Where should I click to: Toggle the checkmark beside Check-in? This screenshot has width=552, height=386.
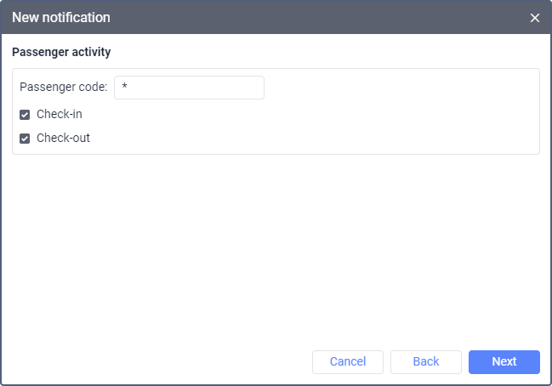[25, 115]
